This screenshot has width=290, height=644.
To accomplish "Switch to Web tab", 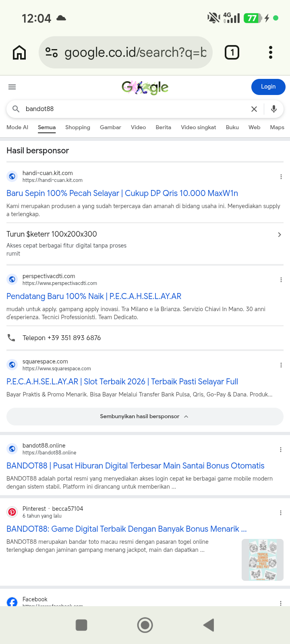I will (255, 127).
